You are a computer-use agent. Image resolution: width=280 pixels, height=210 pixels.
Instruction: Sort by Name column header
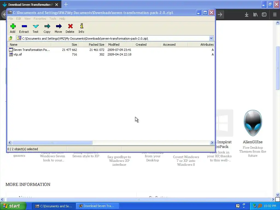pyautogui.click(x=29, y=45)
